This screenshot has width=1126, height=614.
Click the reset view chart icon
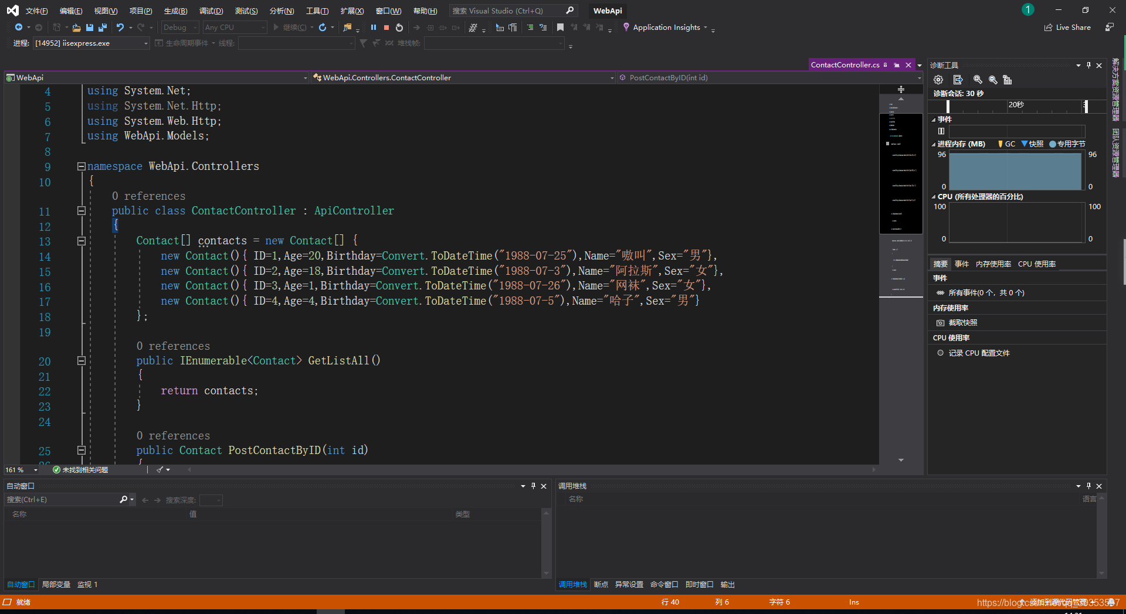[1008, 80]
